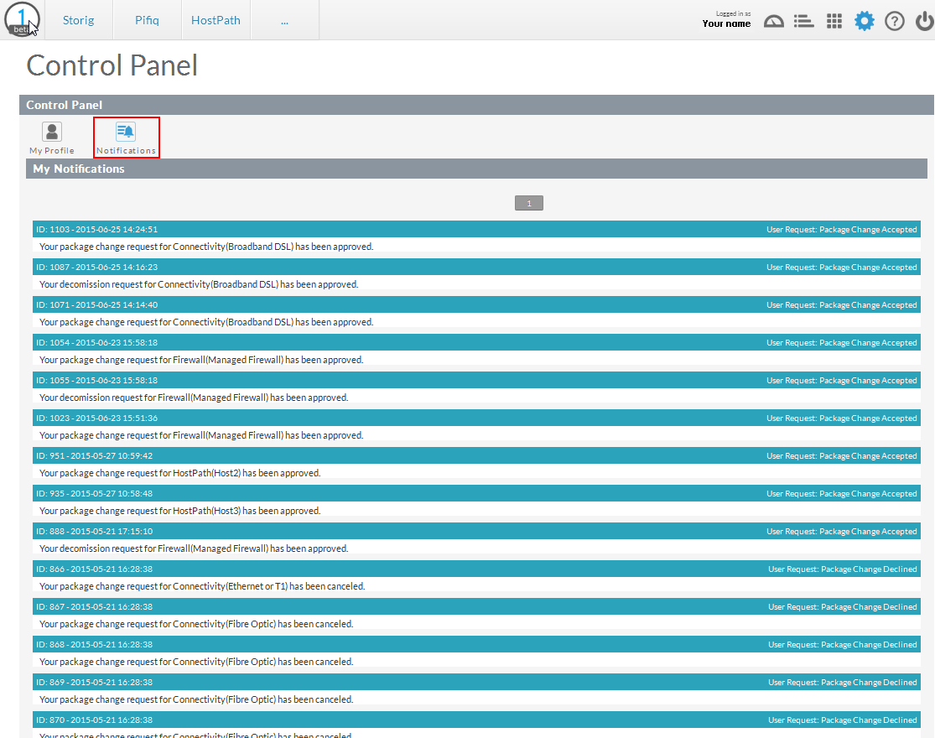Click pagination page 1 button
935x738 pixels.
click(528, 202)
